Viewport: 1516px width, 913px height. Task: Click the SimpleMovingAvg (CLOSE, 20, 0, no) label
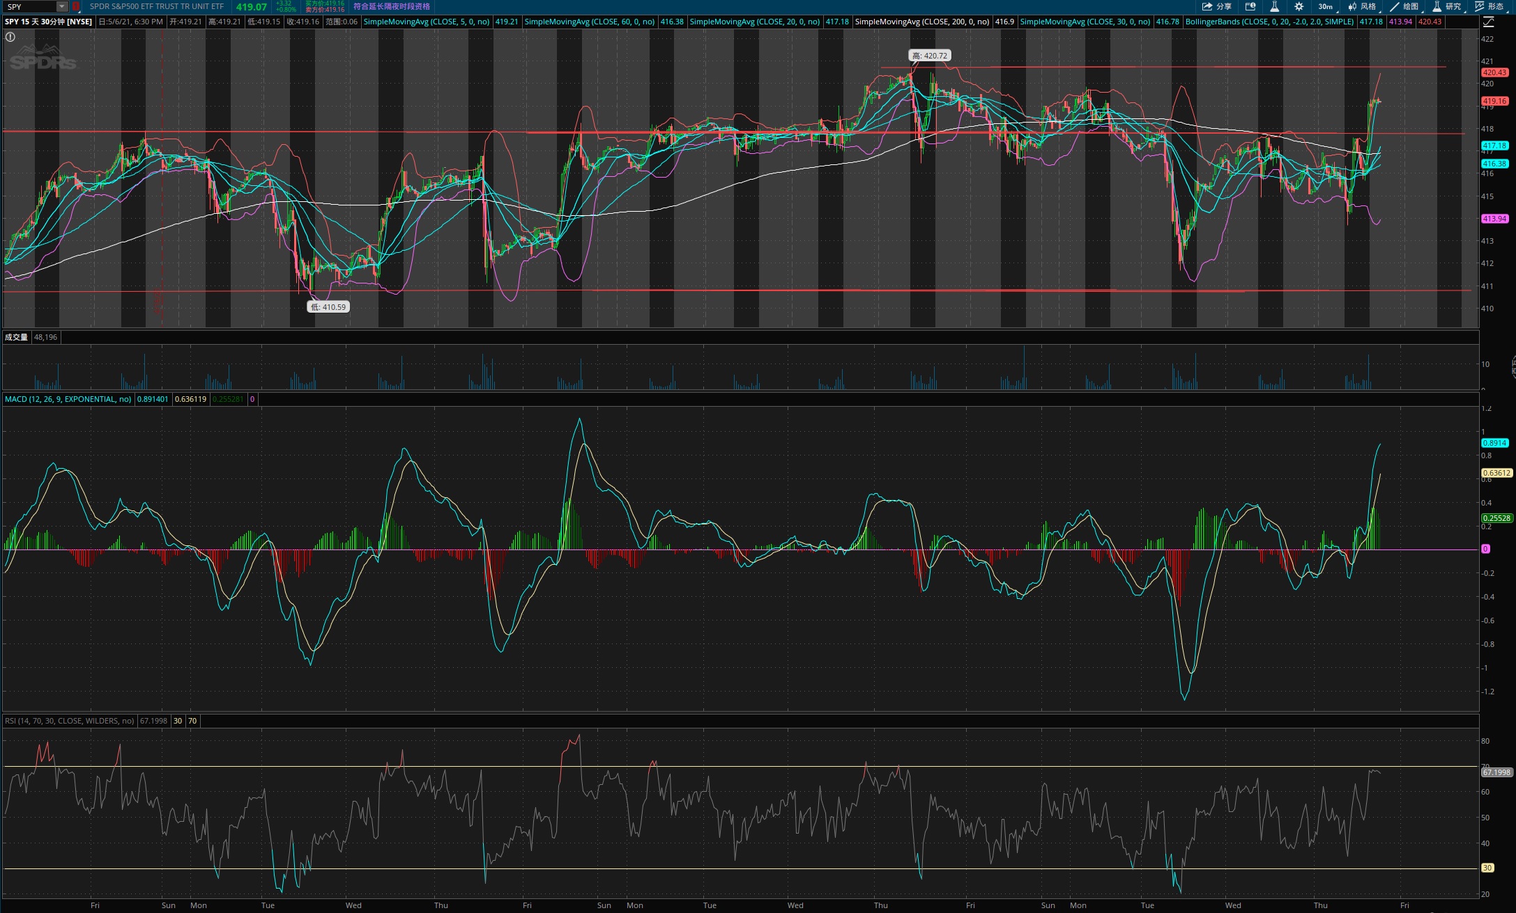[x=754, y=22]
